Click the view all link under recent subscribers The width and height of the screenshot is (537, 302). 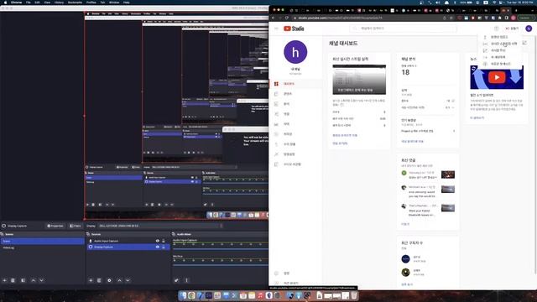pyautogui.click(x=407, y=284)
